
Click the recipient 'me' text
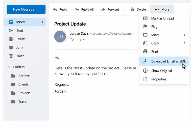[79, 40]
